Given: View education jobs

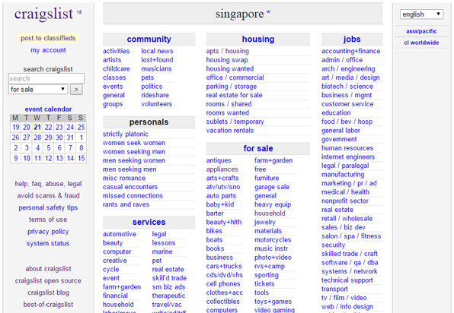Looking at the screenshot, I should point(336,113).
